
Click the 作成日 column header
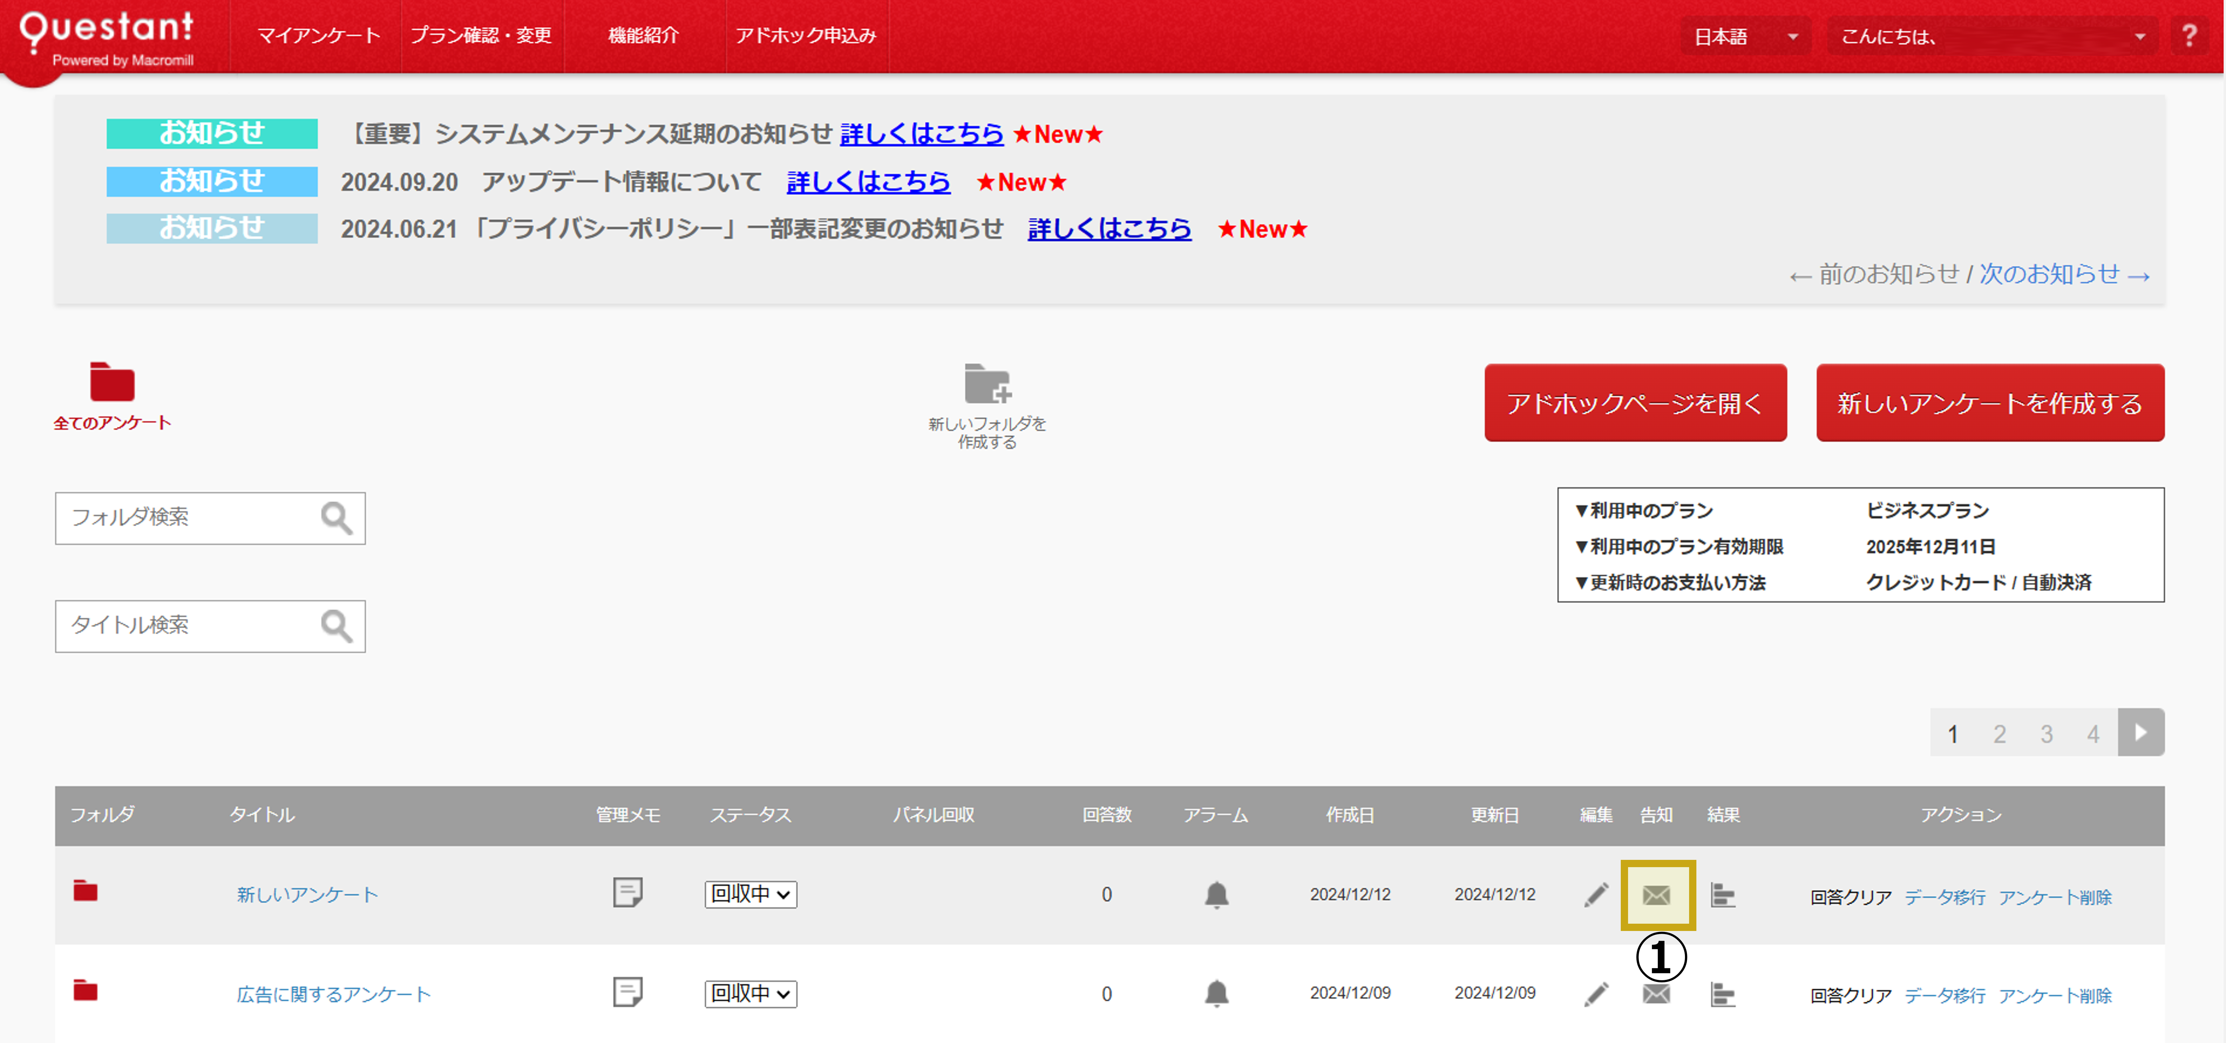tap(1350, 815)
